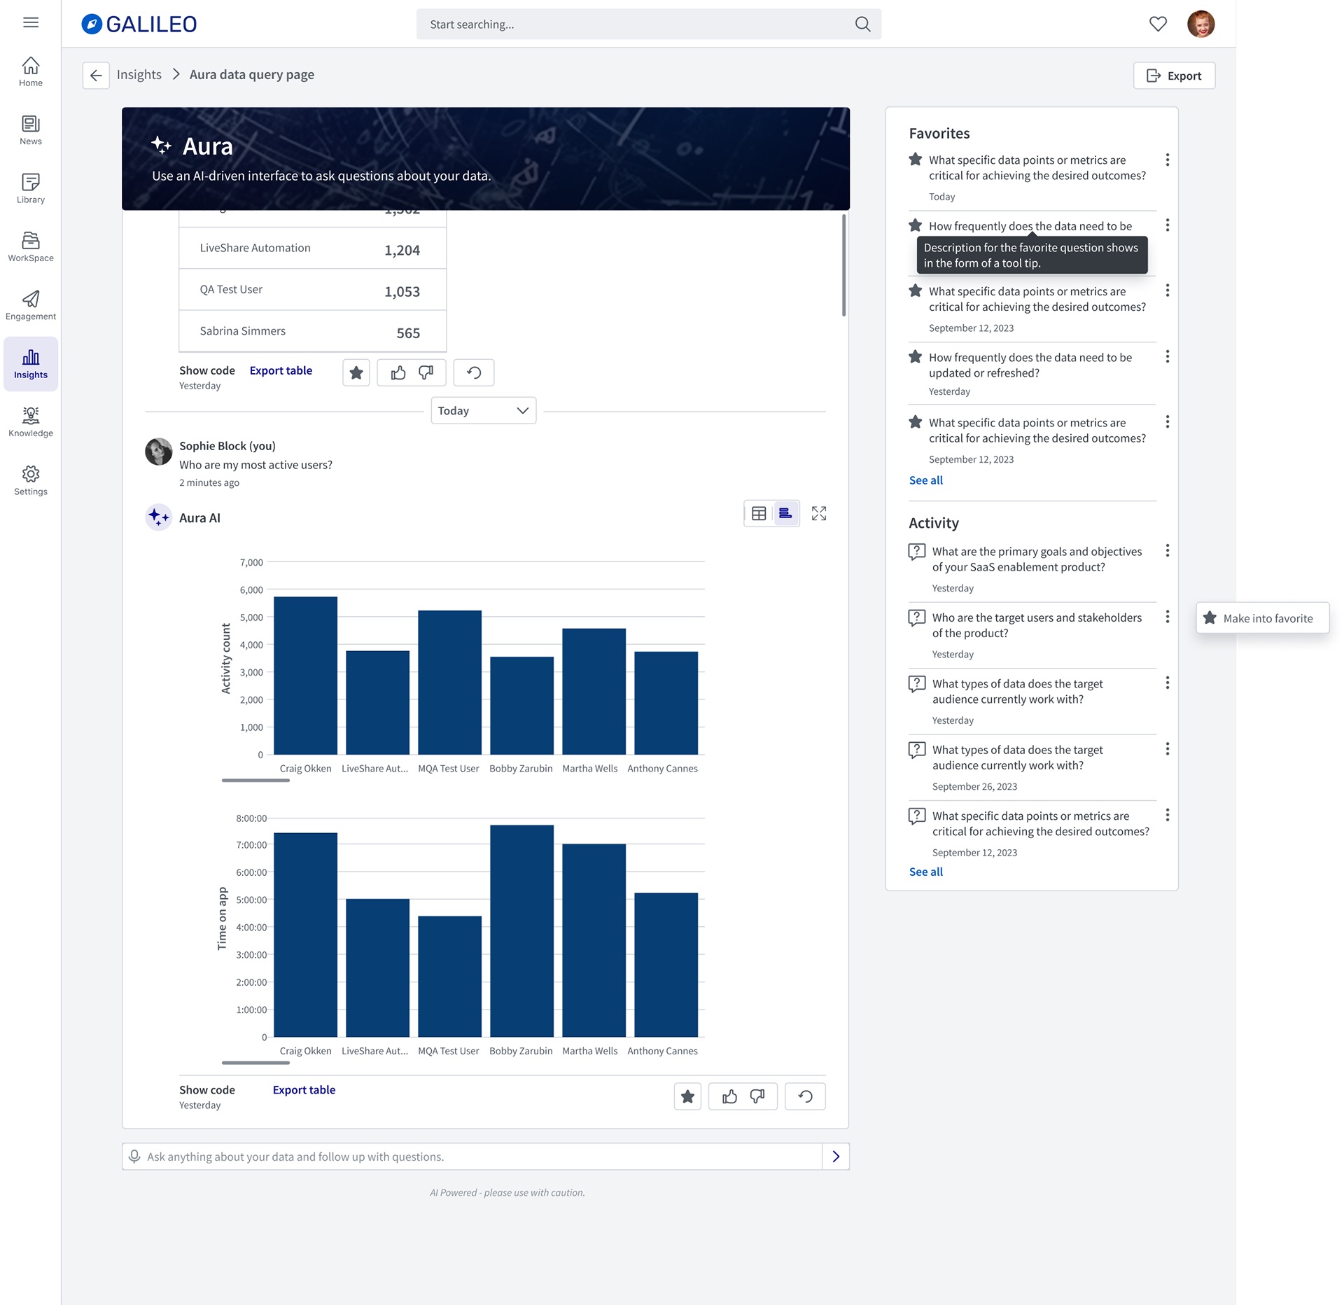Select Make into favorite menu item
Screen dimensions: 1344x1305
(1262, 617)
